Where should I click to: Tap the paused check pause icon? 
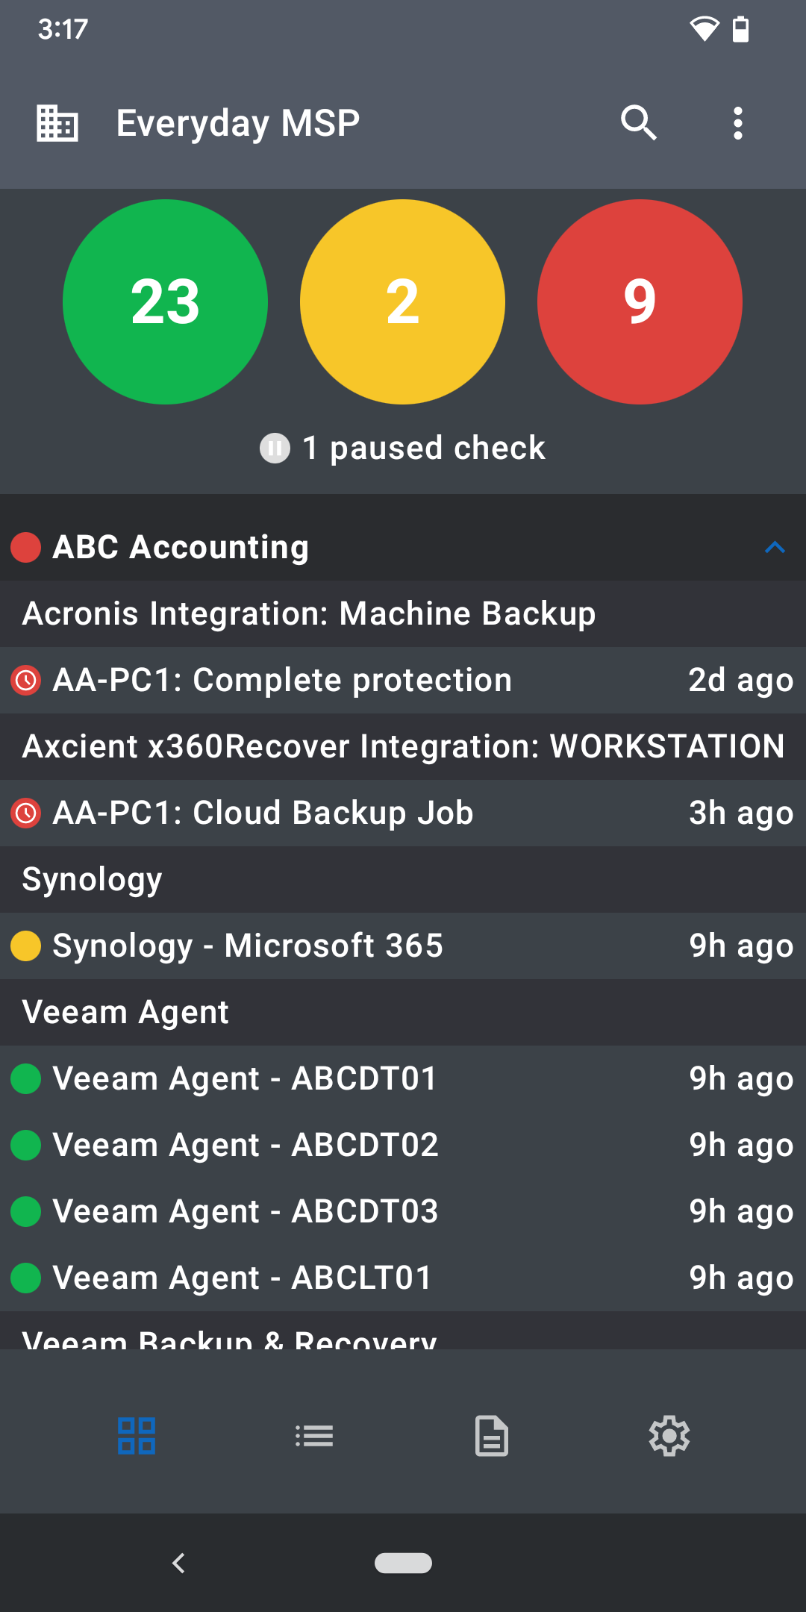[275, 449]
